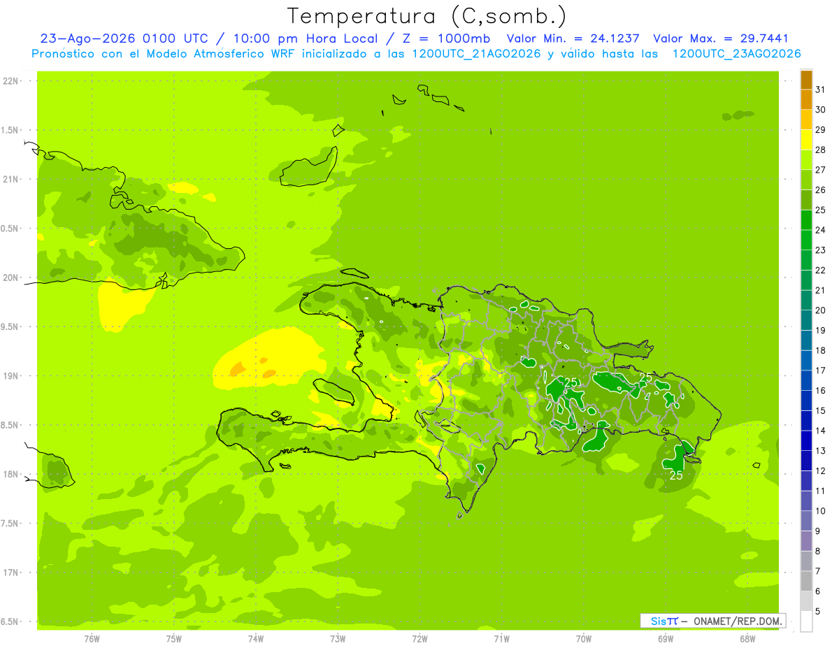Click legend value '17' on the color bar
Image resolution: width=839 pixels, height=648 pixels.
pos(820,370)
